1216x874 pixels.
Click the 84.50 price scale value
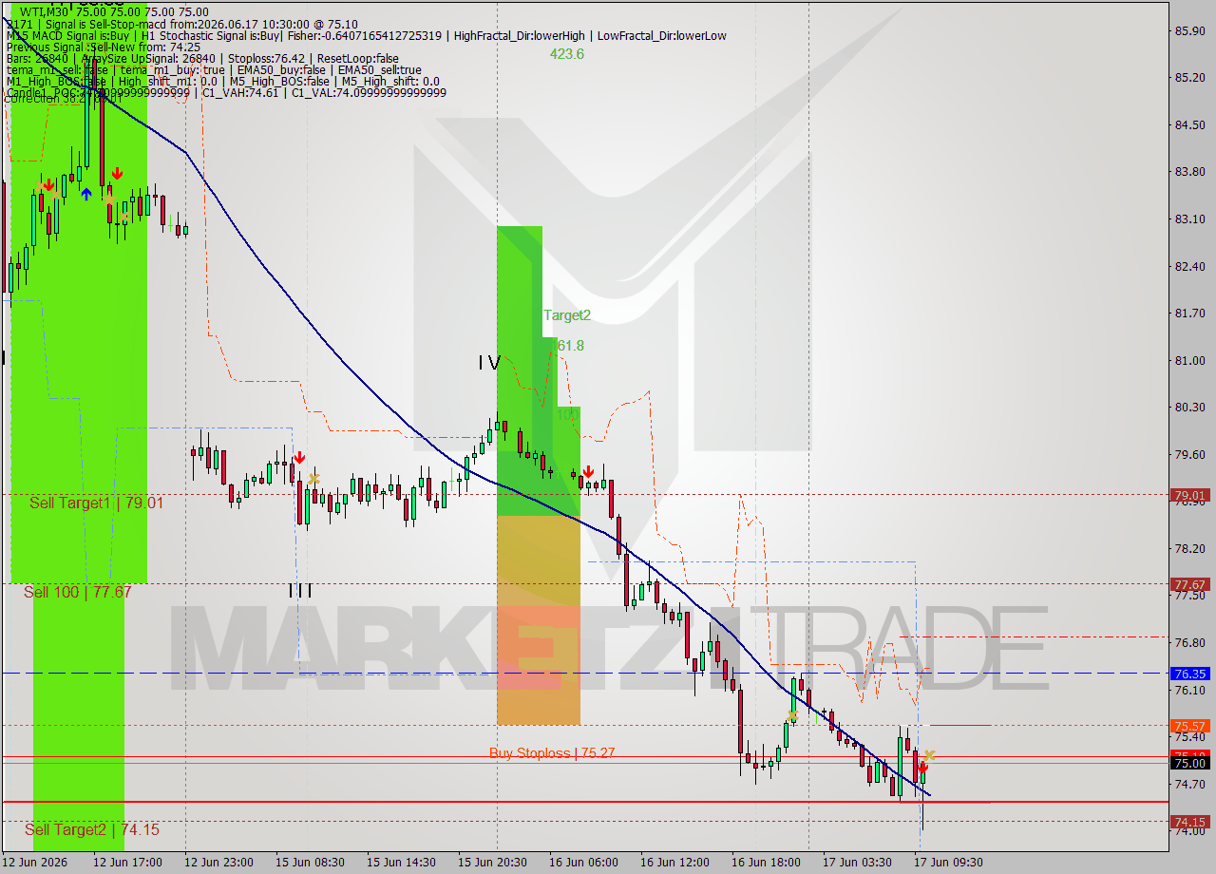pyautogui.click(x=1190, y=124)
